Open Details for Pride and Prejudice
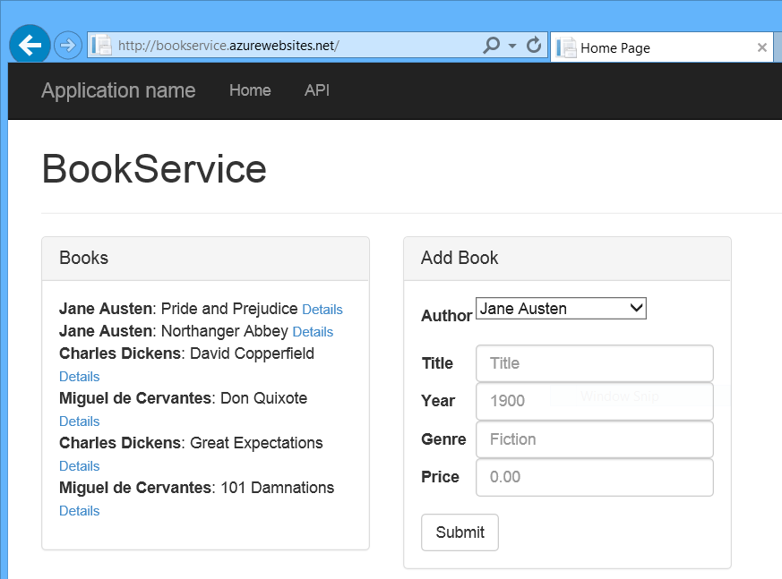Screen dimensions: 782x579 (322, 309)
